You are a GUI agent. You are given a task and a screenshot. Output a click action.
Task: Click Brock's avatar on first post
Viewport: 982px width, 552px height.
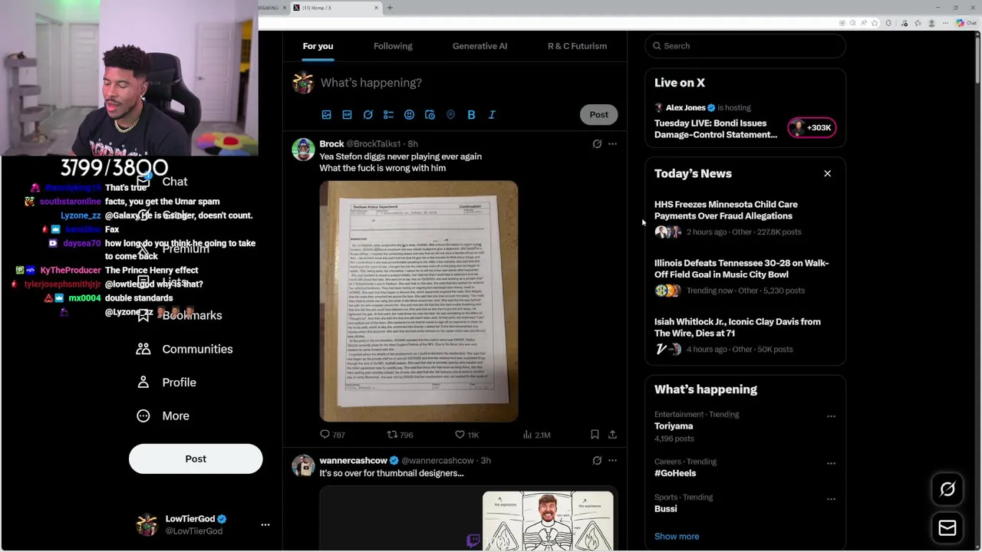(303, 149)
